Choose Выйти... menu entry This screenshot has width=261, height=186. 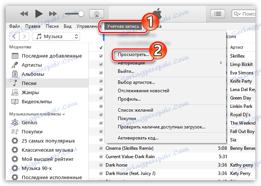[126, 71]
